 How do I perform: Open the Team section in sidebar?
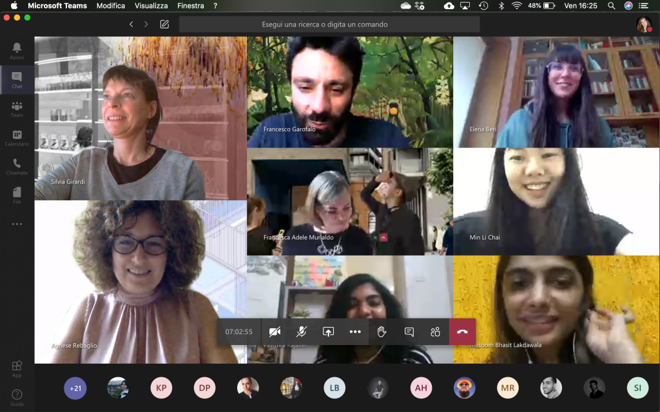(x=17, y=109)
